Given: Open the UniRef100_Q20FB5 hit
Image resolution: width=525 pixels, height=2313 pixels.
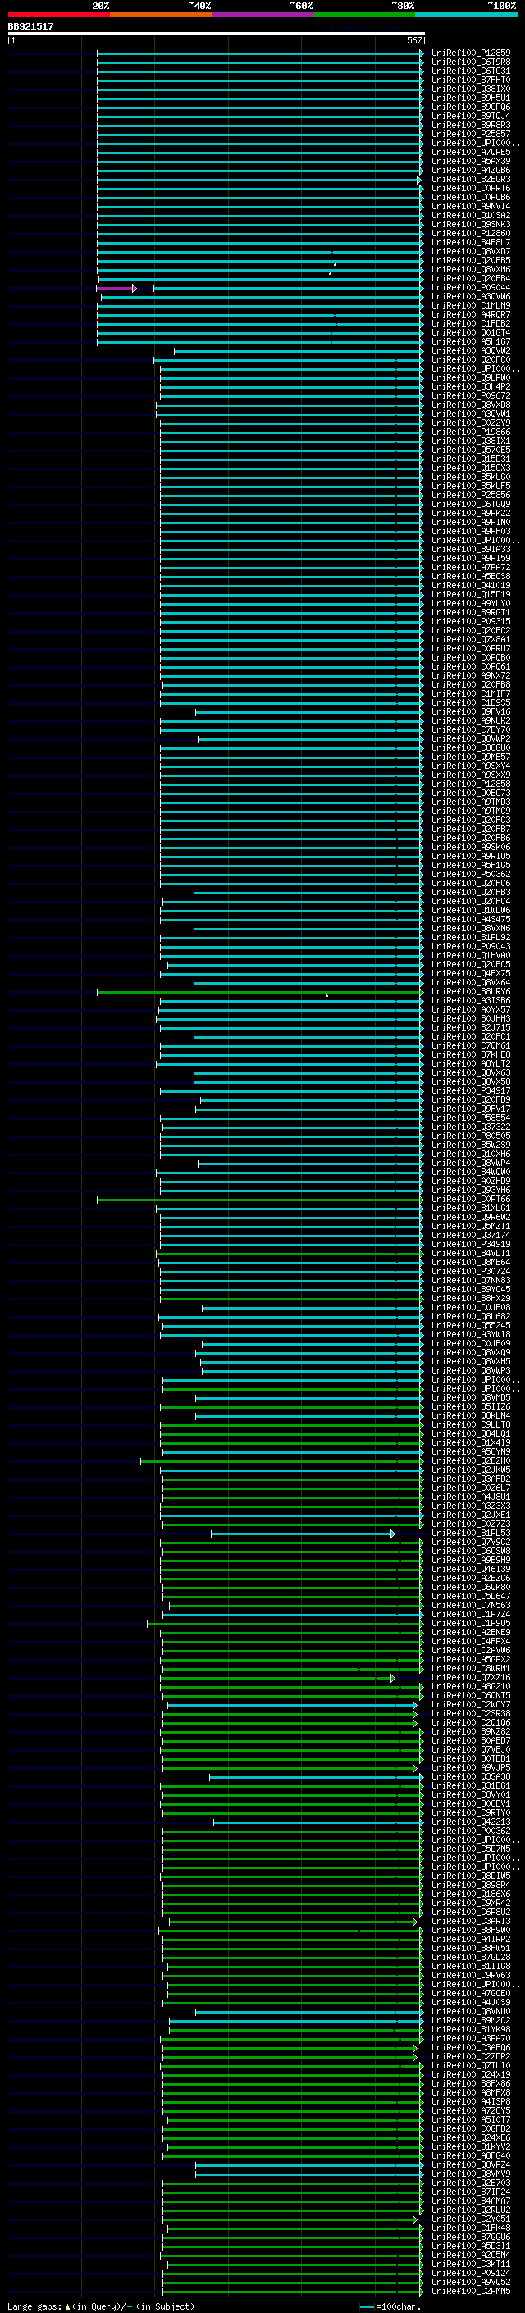Looking at the screenshot, I should pyautogui.click(x=470, y=260).
